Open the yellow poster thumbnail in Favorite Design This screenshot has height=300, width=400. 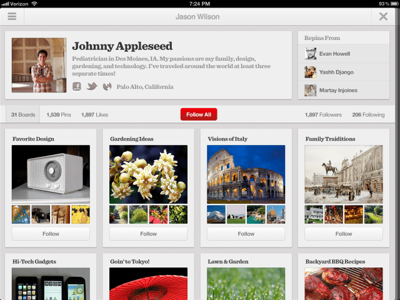81,214
